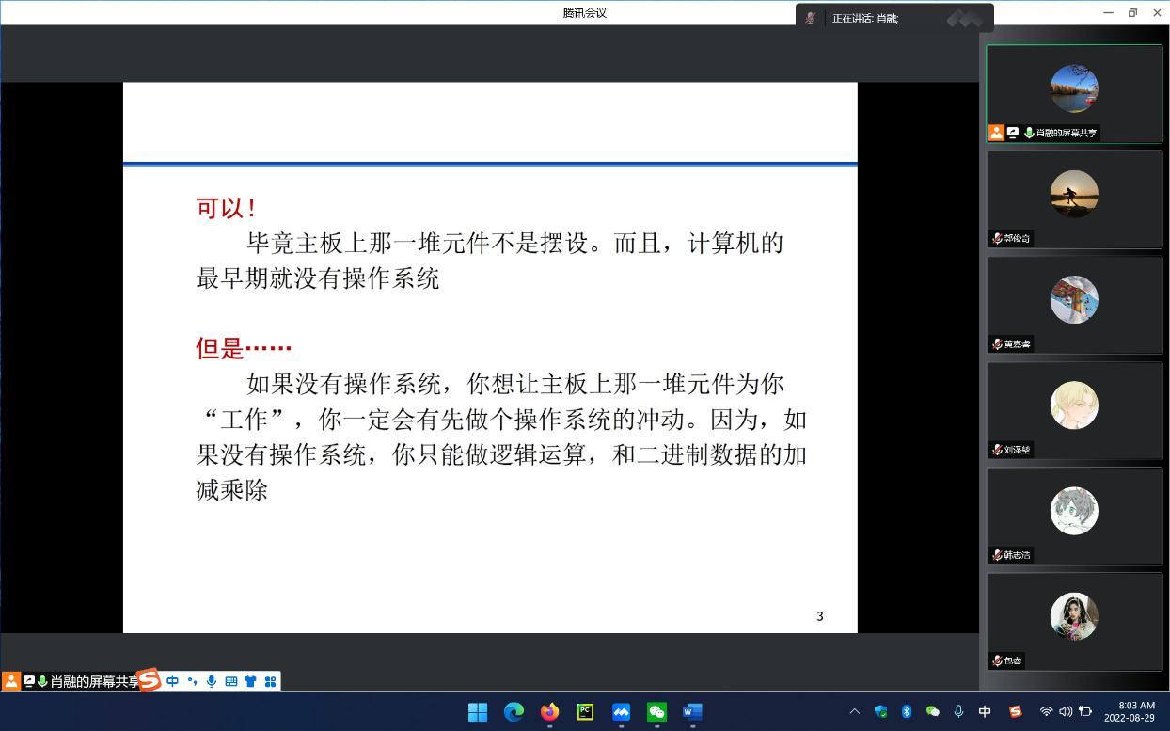
Task: Click the Sogou input method S logo
Action: [150, 680]
